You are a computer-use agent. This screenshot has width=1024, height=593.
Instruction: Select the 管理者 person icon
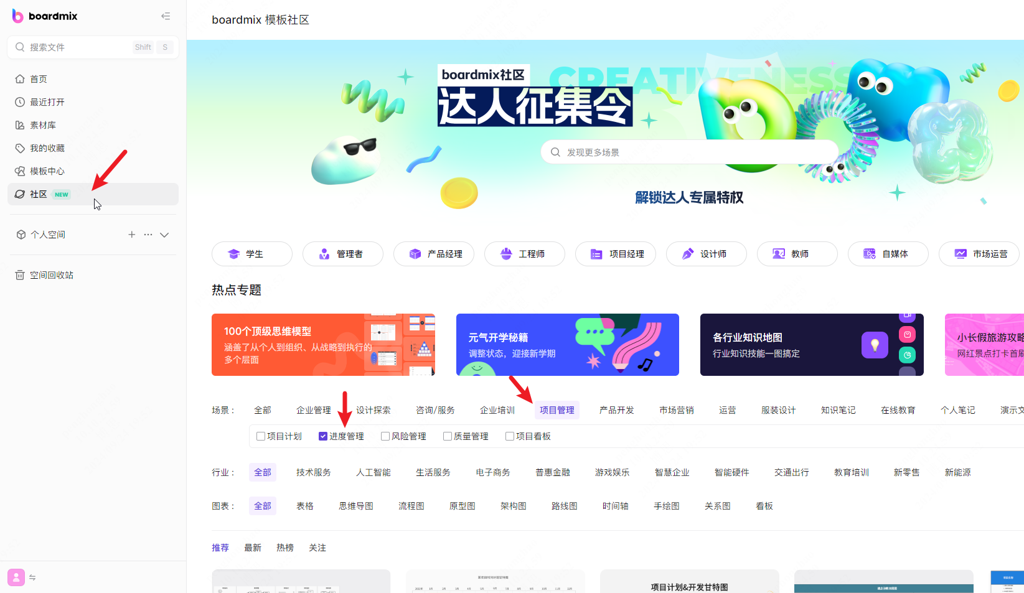pos(324,254)
